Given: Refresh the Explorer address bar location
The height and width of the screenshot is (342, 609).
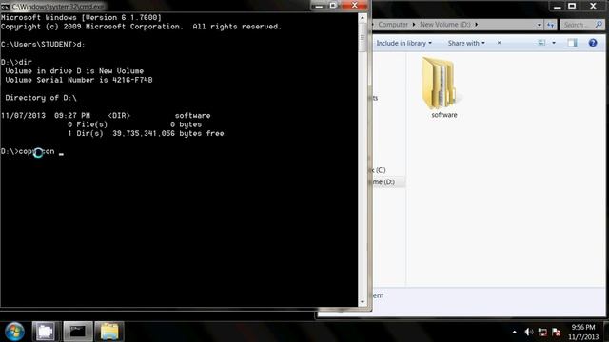Looking at the screenshot, I should pos(550,25).
